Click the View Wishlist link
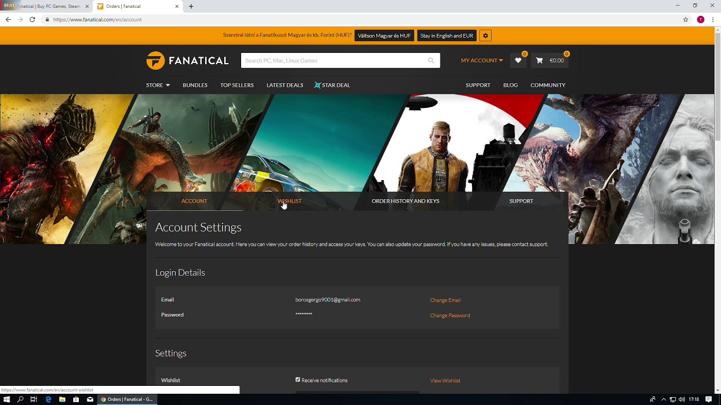The width and height of the screenshot is (721, 405). click(445, 380)
